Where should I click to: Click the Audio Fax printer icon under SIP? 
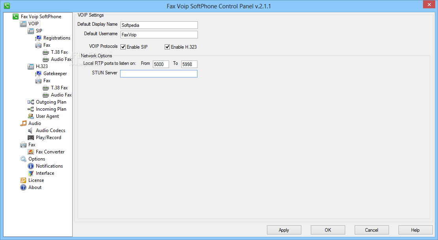46,59
